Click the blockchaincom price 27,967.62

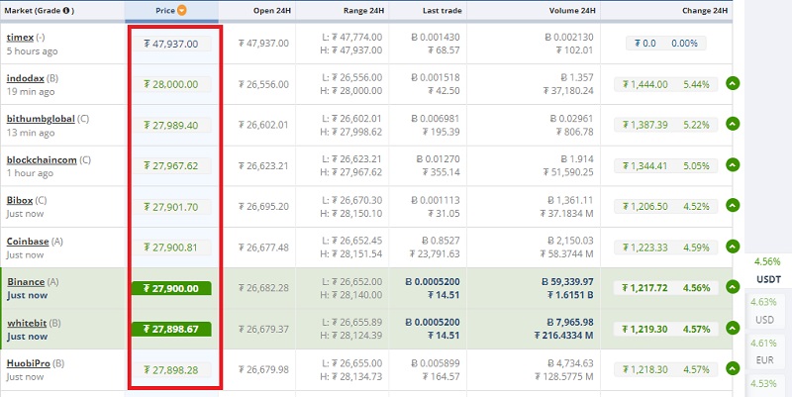[171, 166]
